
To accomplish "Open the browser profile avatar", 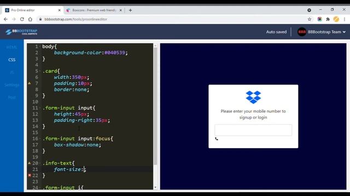I will (x=336, y=20).
